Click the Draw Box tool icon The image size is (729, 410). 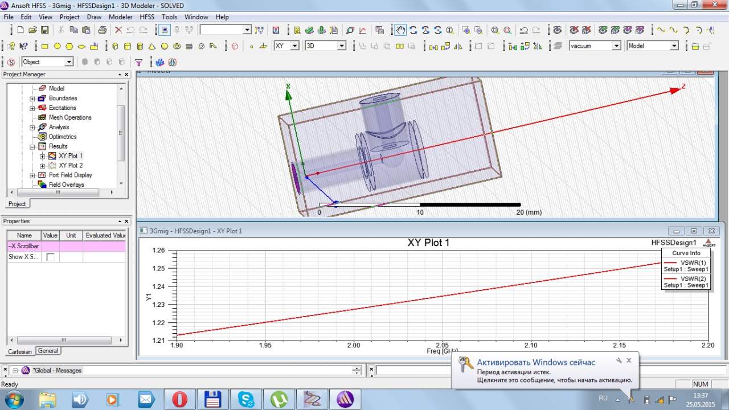115,46
